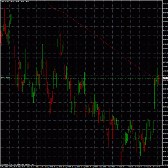Click the highlighted current price 1.56214 label

(165, 78)
